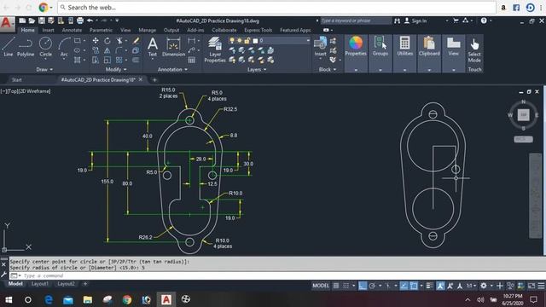Screen dimensions: 546x307
Task: Select the Trim tool
Action: (119, 41)
